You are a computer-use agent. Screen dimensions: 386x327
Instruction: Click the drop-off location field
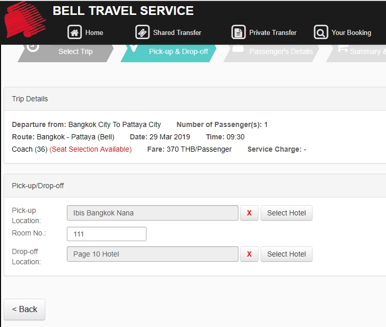(x=152, y=254)
